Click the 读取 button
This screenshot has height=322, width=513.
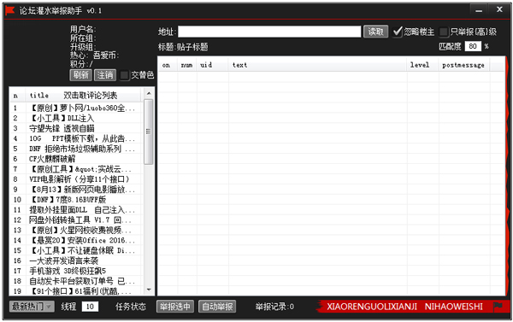click(375, 32)
